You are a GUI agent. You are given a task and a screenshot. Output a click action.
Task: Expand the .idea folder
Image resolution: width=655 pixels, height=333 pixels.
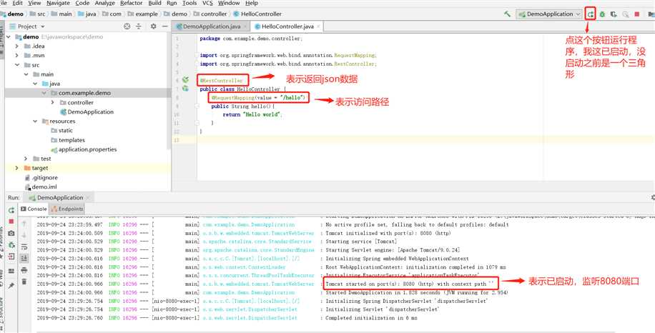point(17,46)
